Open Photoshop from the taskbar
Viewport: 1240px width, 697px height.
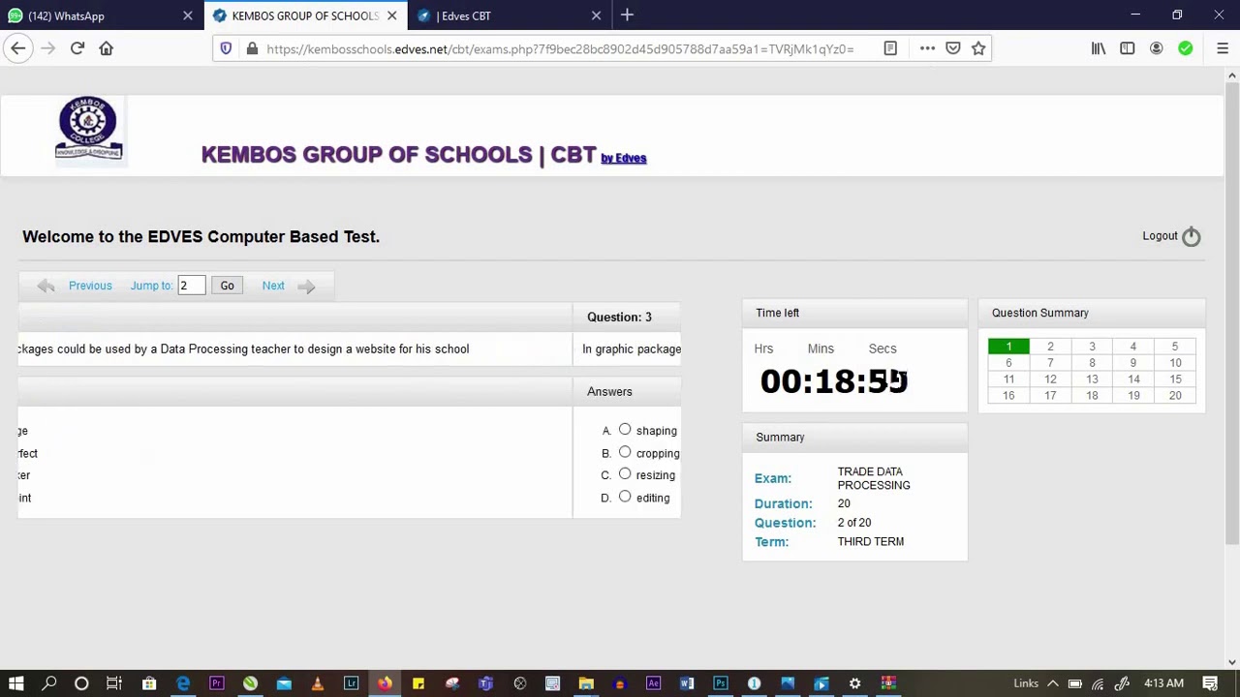720,683
